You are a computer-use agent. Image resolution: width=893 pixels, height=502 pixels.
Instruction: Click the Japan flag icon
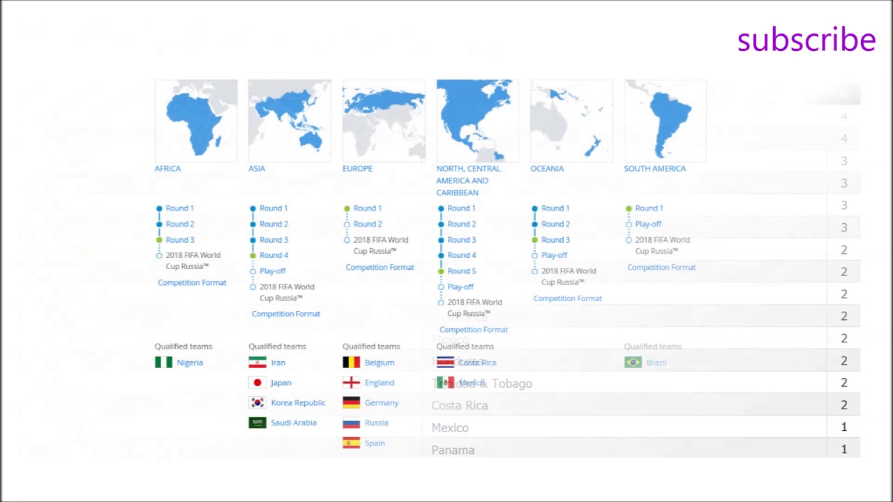pos(257,383)
